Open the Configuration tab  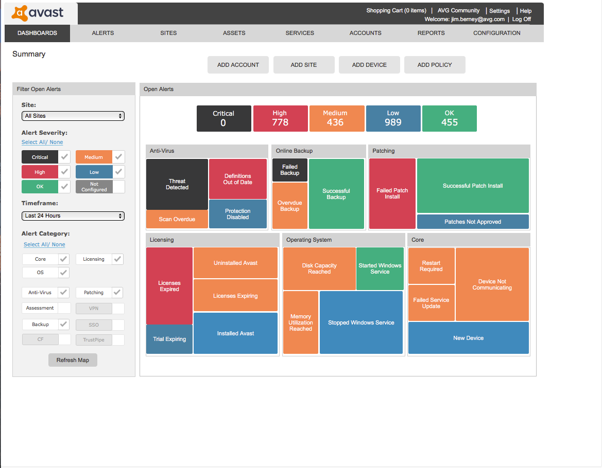tap(497, 33)
